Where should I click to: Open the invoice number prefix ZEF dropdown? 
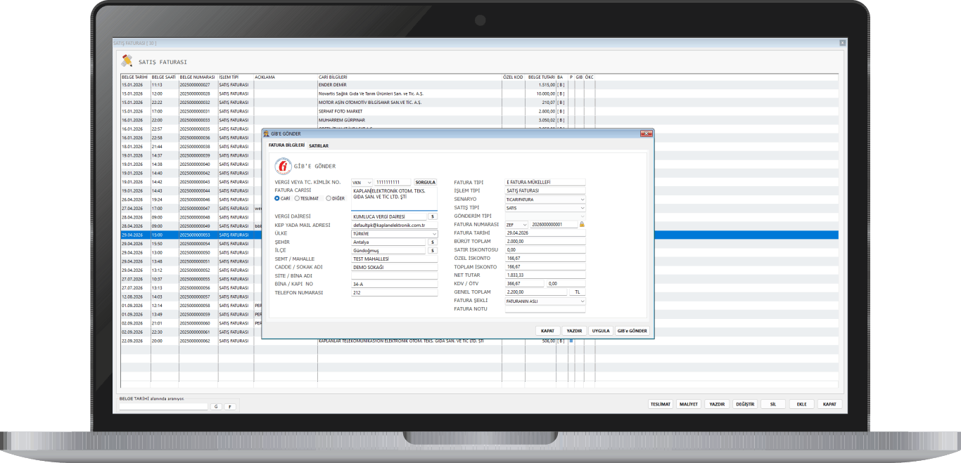click(x=516, y=225)
